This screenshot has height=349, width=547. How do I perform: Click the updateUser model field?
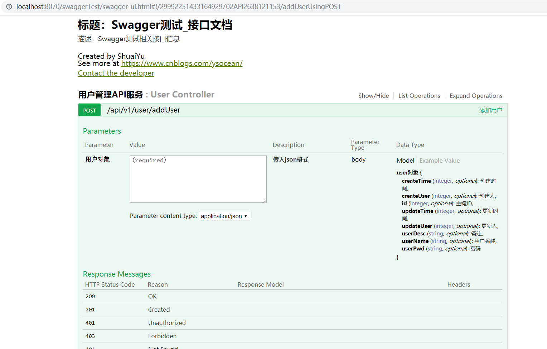tap(417, 226)
